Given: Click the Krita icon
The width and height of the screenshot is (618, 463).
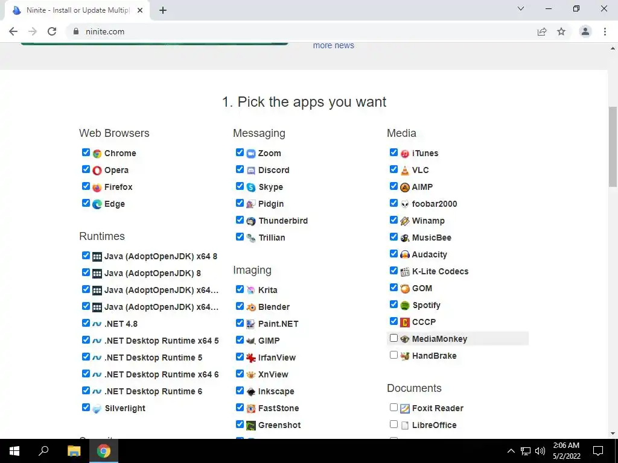Looking at the screenshot, I should point(251,290).
